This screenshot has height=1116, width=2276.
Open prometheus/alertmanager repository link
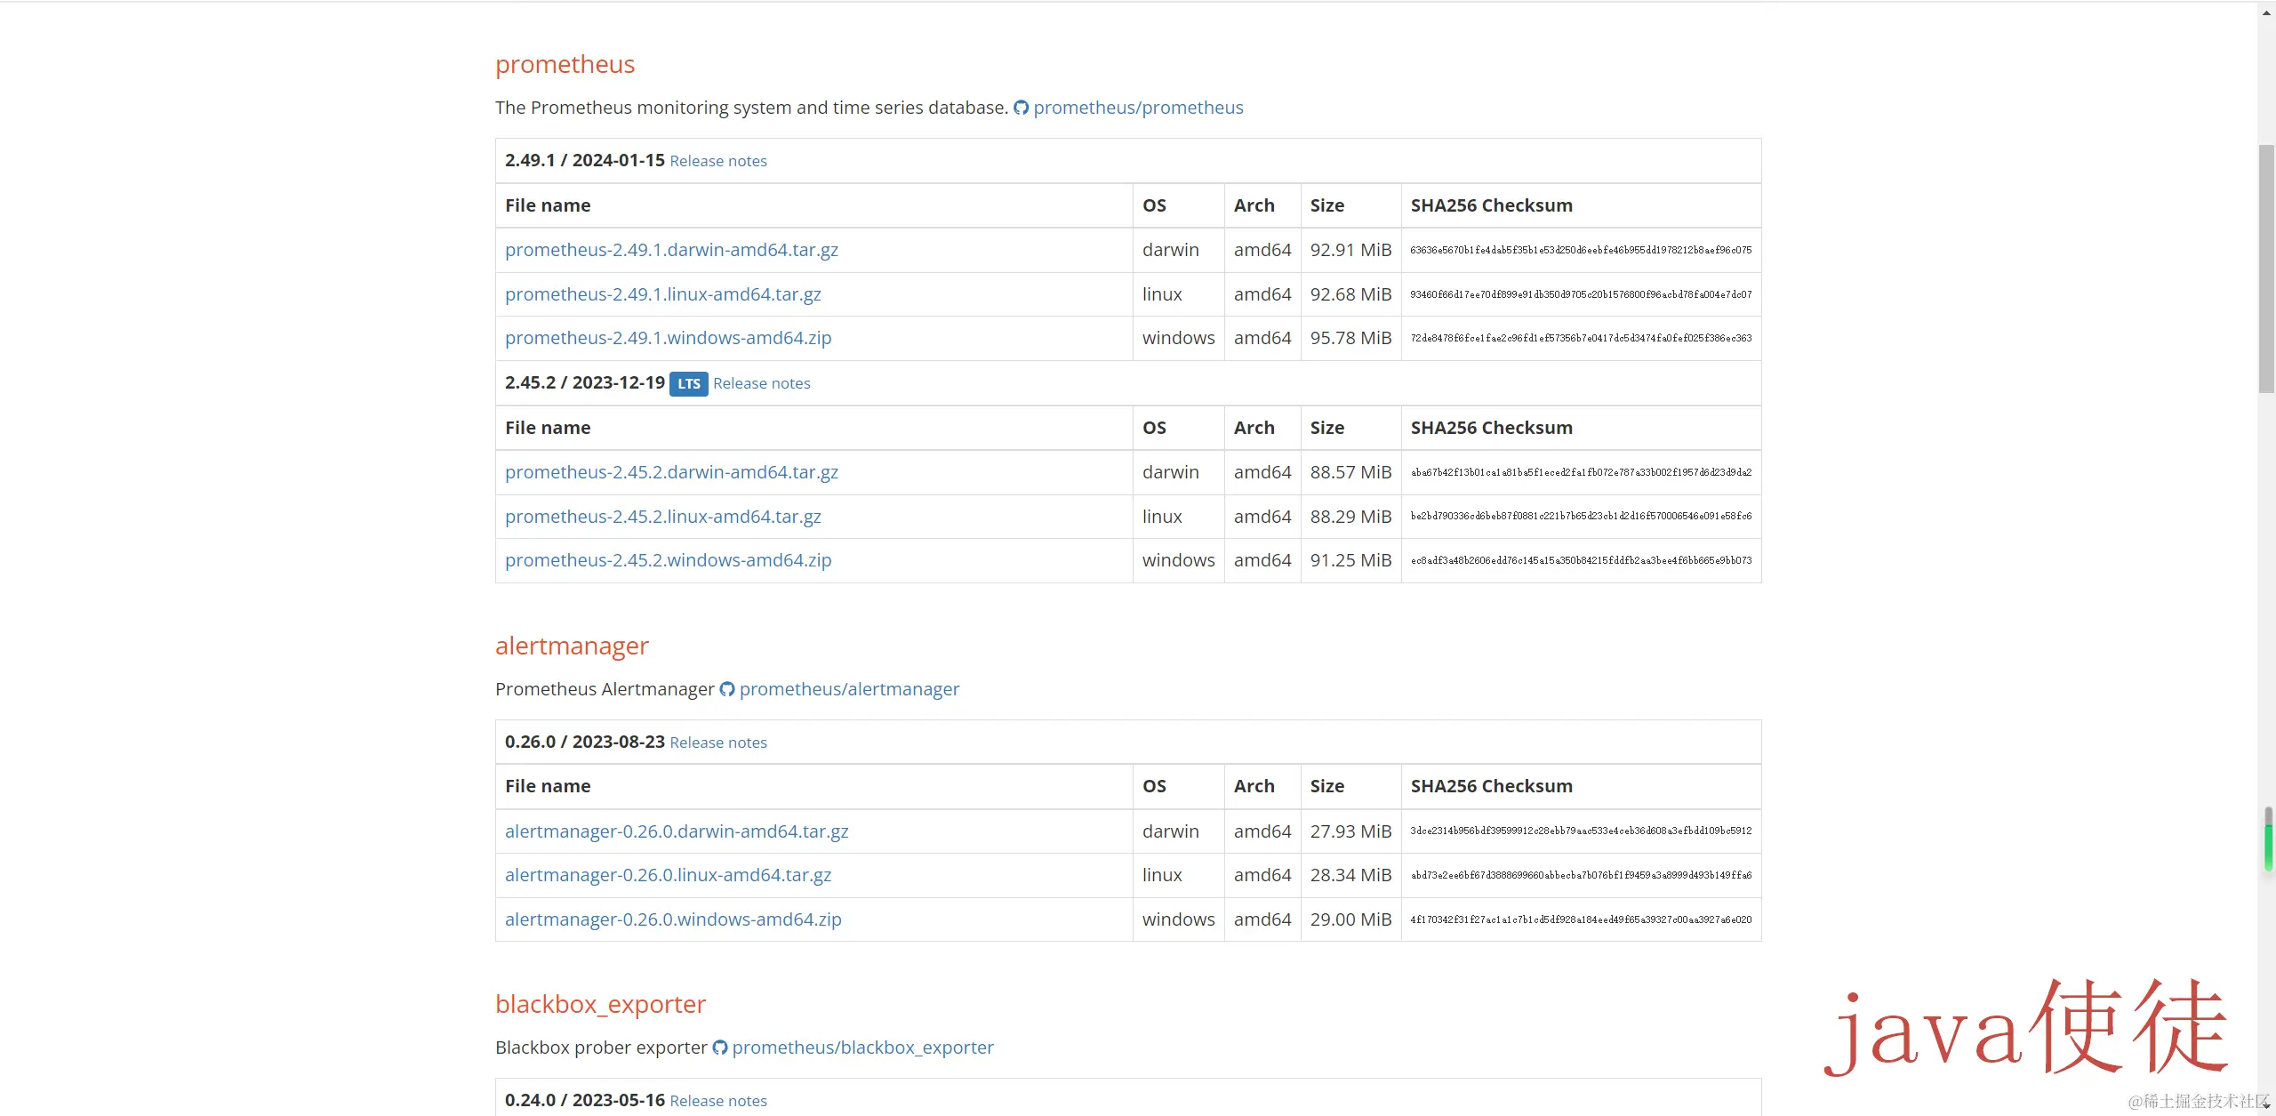(x=849, y=689)
